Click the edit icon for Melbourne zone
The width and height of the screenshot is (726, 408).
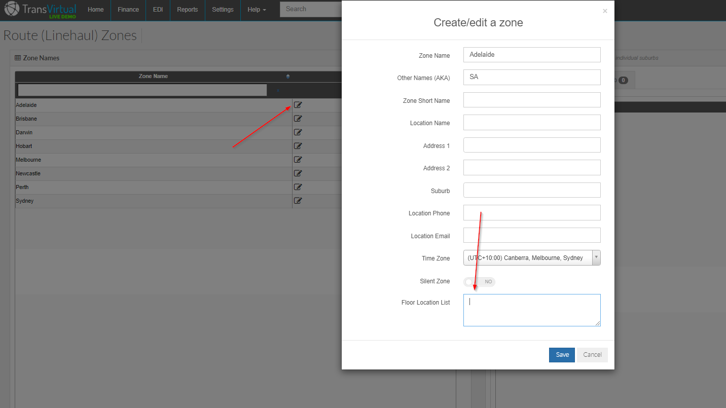[x=298, y=160]
